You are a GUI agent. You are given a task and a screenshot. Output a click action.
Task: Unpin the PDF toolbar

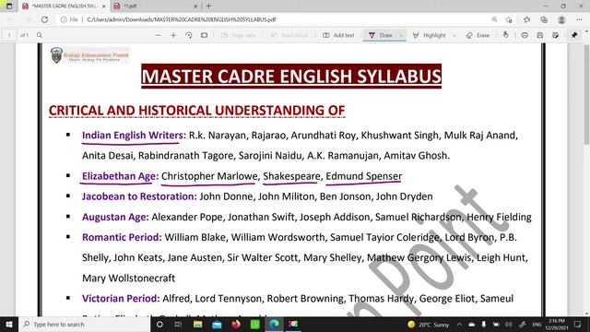[574, 35]
